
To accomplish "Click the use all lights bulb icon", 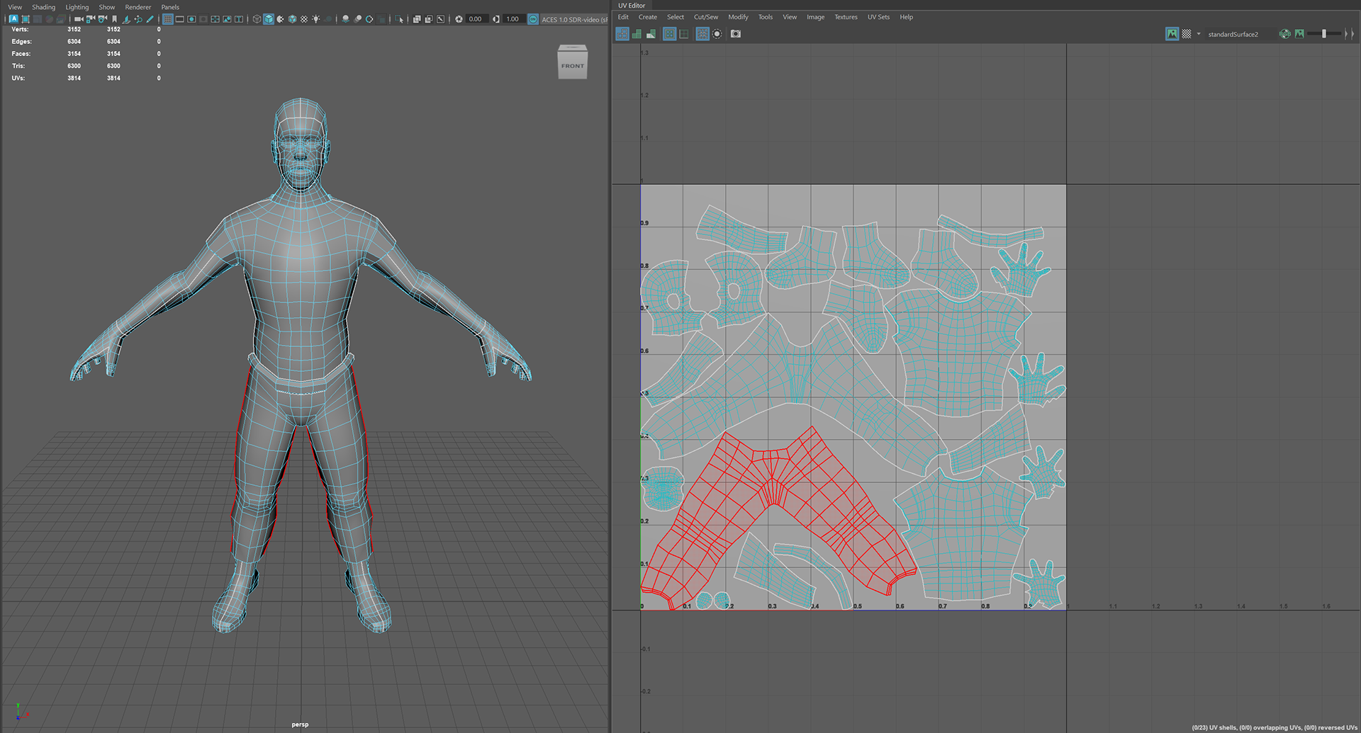I will 316,19.
